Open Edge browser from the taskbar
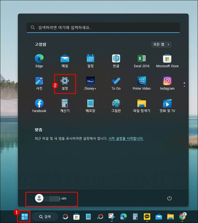Screen dimensions: 198x223 (124, 217)
